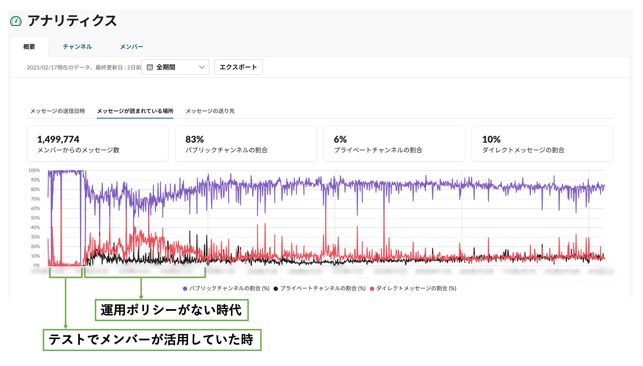Image resolution: width=643 pixels, height=366 pixels.
Task: Click the 1,499,774 member messages card
Action: [x=98, y=143]
